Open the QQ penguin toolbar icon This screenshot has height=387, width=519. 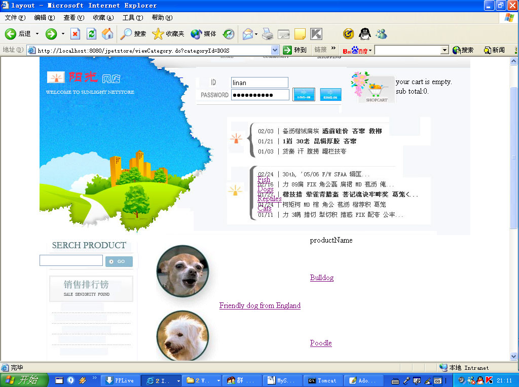click(365, 34)
